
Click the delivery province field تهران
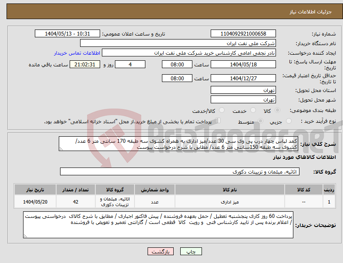[x=243, y=90]
